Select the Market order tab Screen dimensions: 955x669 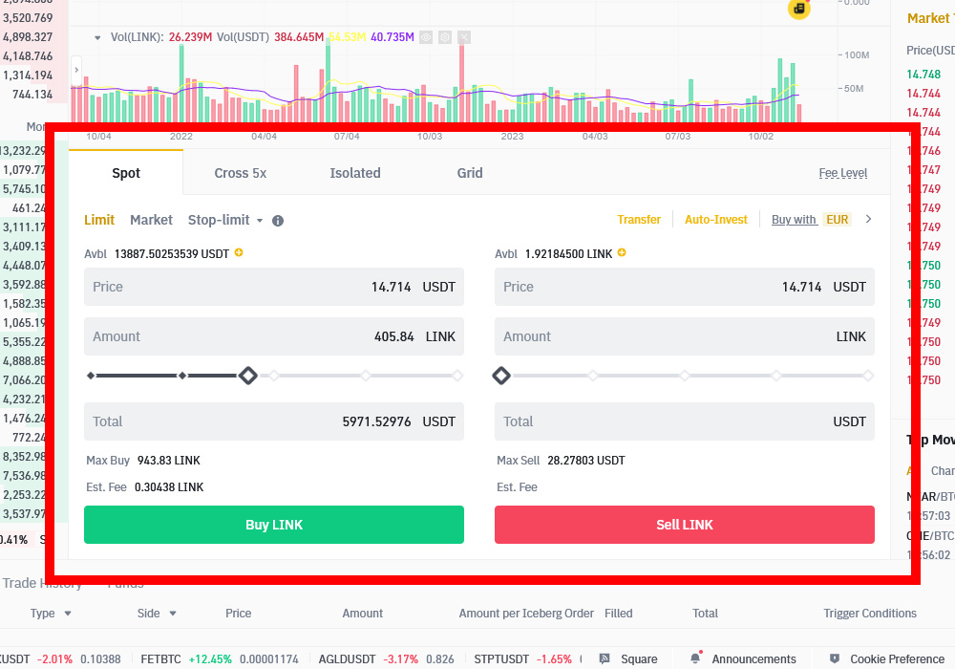coord(151,220)
